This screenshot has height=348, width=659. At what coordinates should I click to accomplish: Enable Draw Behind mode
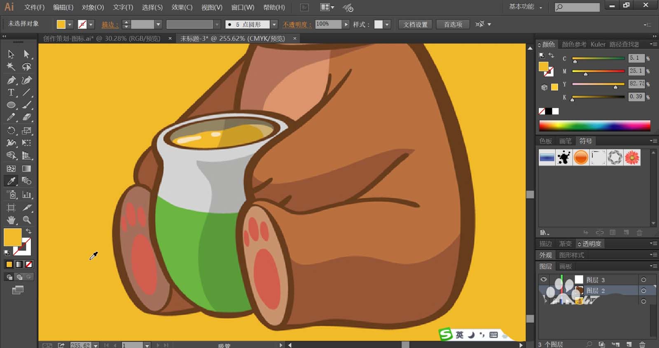coord(19,277)
